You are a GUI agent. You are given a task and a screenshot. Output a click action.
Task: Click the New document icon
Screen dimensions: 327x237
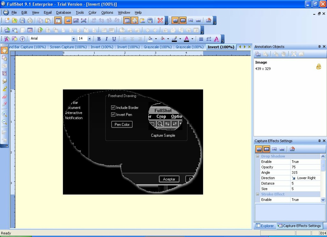(7, 20)
